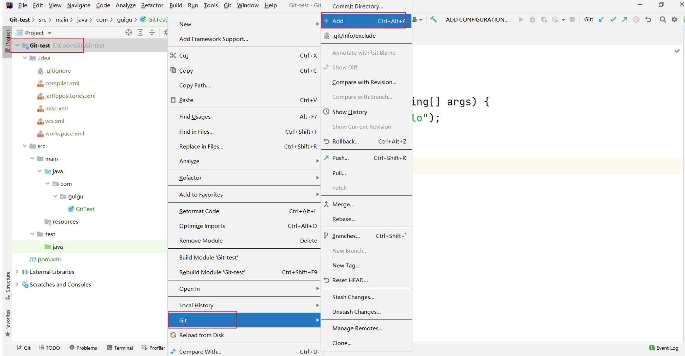Image resolution: width=685 pixels, height=356 pixels.
Task: Open Search Everywhere magnifier icon
Action: pyautogui.click(x=663, y=19)
